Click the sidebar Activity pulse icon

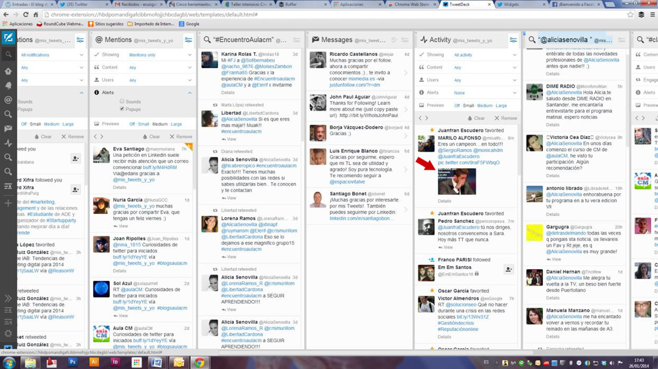(8, 143)
